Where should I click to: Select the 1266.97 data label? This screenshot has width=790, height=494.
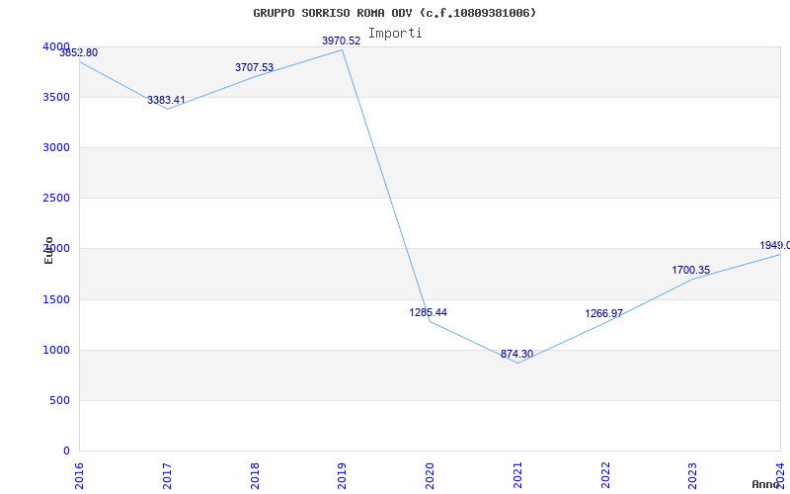tap(603, 313)
